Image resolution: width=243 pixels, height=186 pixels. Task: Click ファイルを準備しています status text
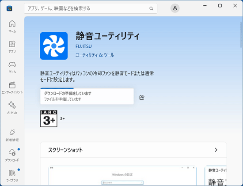(x=62, y=99)
